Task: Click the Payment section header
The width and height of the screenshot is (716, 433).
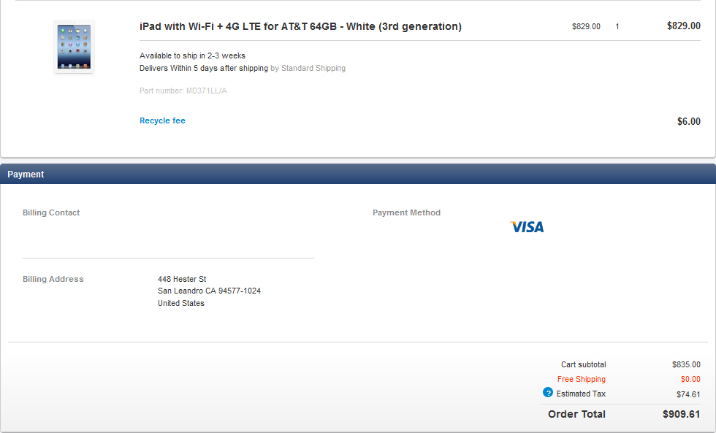Action: pyautogui.click(x=26, y=175)
